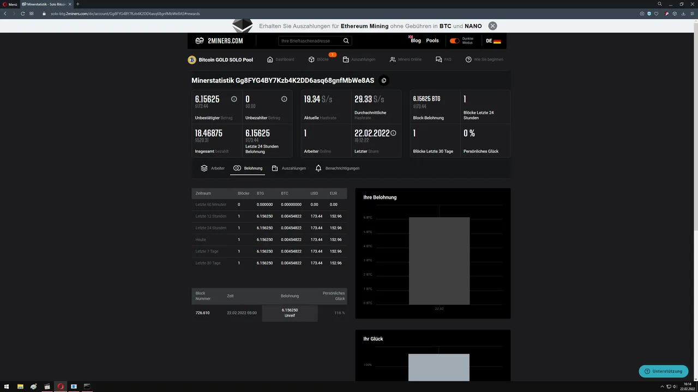Screen dimensions: 698x392
Task: Open the Opera Menü button
Action: [x=9, y=4]
